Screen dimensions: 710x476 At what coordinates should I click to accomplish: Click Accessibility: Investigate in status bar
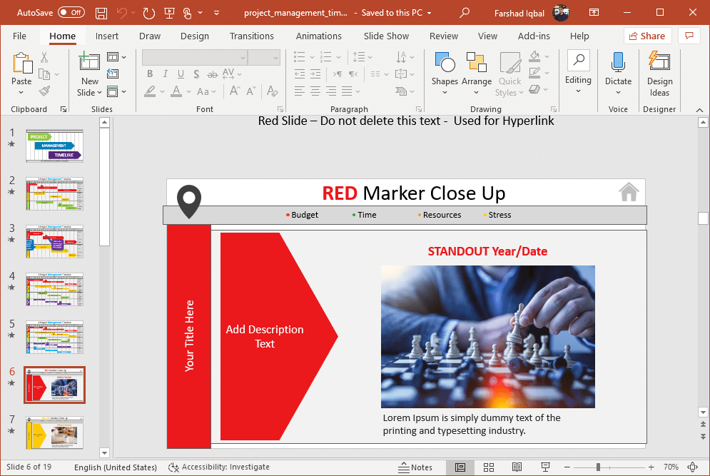(x=219, y=467)
